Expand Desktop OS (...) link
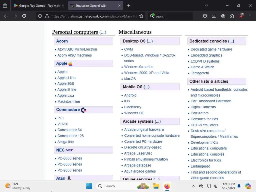Image resolution: width=256 pixels, height=192 pixels. (150, 41)
